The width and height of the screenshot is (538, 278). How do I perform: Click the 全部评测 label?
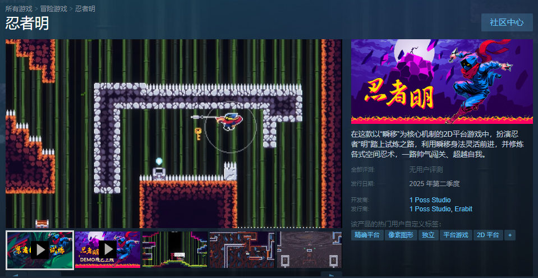pos(362,170)
